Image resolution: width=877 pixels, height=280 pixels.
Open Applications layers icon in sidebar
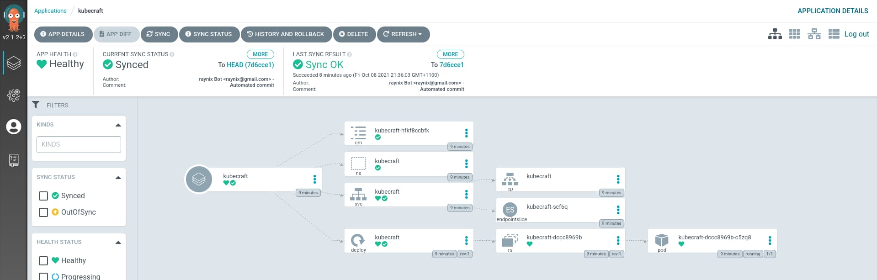(x=14, y=63)
